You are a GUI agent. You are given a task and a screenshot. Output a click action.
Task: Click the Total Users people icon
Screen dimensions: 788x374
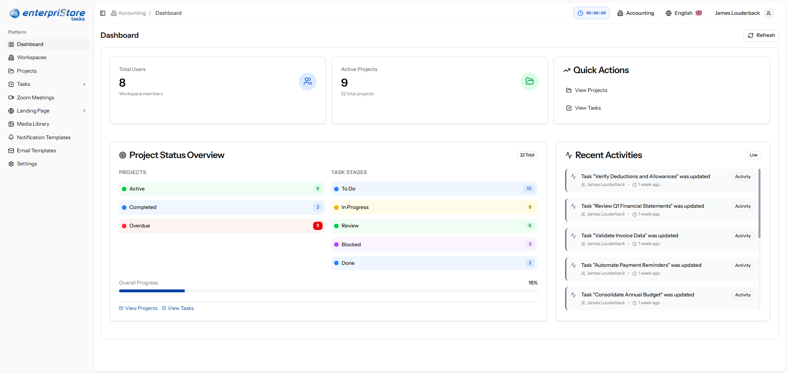(308, 82)
